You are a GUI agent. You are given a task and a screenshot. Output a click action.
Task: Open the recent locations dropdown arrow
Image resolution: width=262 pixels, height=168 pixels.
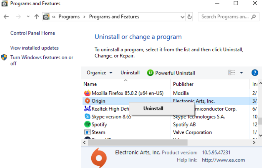point(28,16)
